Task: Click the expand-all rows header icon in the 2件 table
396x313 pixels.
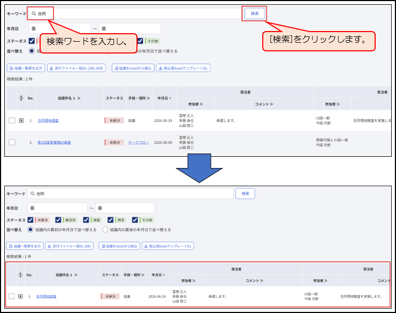Action: (21, 98)
